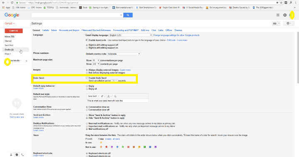
Task: Open Forwarding and POP/IMAP tab
Action: tap(126, 30)
